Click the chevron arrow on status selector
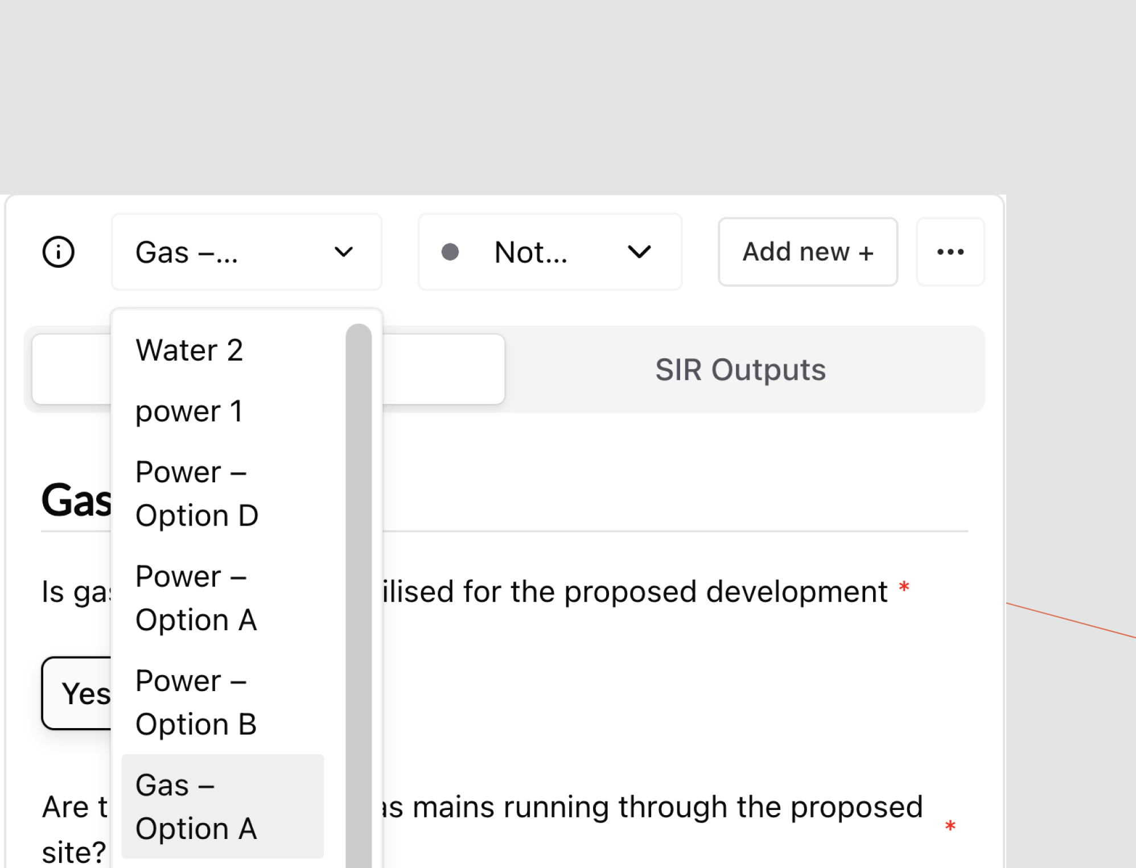The height and width of the screenshot is (868, 1136). pyautogui.click(x=639, y=252)
